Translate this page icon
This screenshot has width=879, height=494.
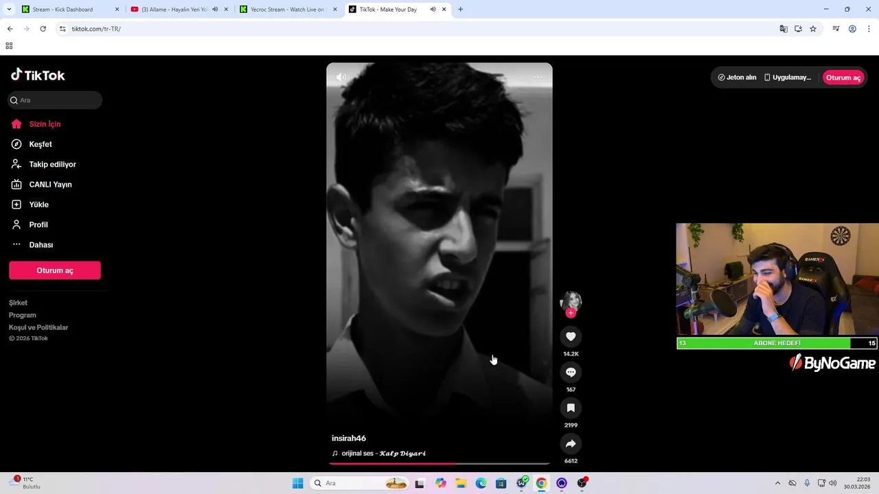(784, 29)
